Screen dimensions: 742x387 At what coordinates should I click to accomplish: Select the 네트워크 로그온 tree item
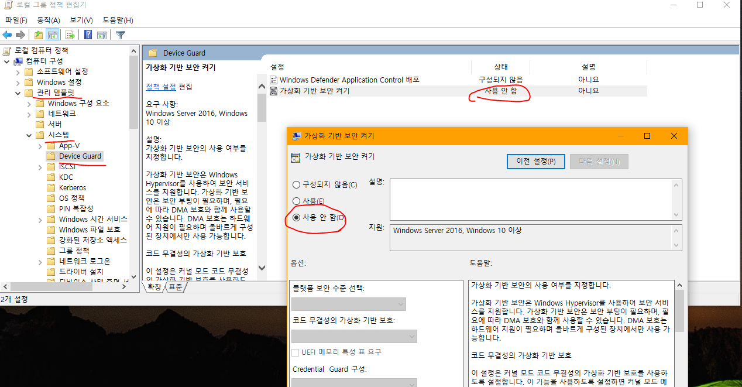[x=84, y=261]
